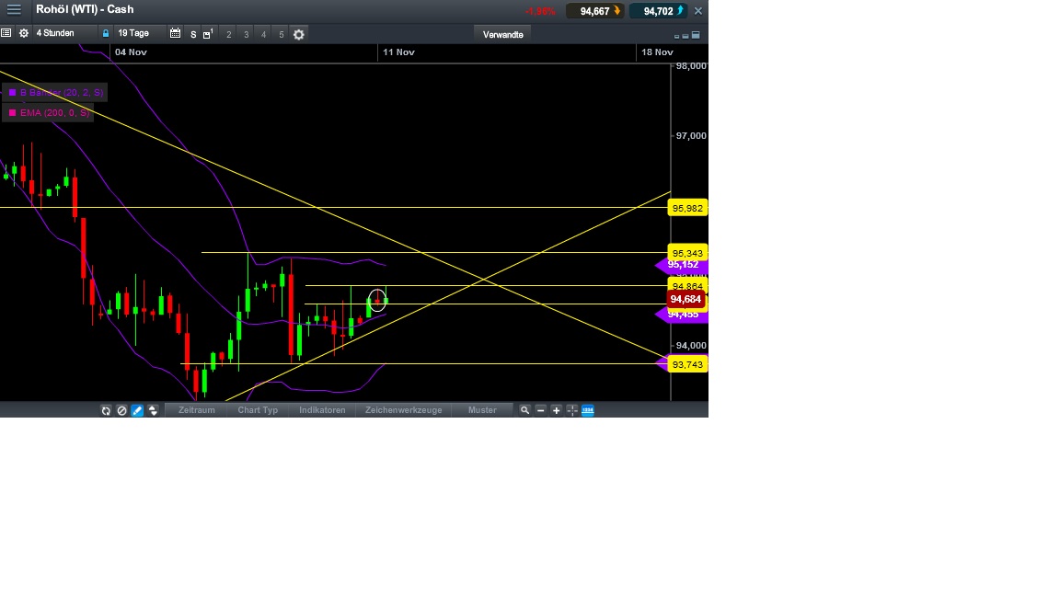Click the EMA (200, 0, S) color swatch
The height and width of the screenshot is (596, 1060).
12,112
